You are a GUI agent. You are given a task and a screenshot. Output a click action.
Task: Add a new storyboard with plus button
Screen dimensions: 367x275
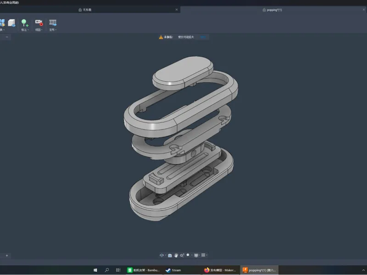click(x=7, y=256)
